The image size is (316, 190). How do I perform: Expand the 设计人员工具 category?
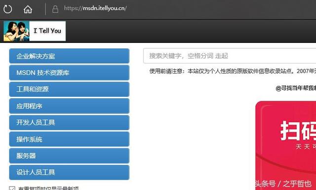click(x=69, y=172)
